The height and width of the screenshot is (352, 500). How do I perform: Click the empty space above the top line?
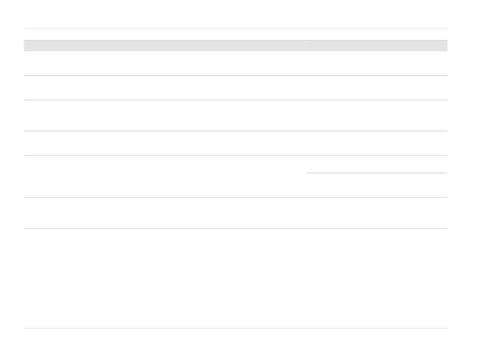tap(235, 13)
